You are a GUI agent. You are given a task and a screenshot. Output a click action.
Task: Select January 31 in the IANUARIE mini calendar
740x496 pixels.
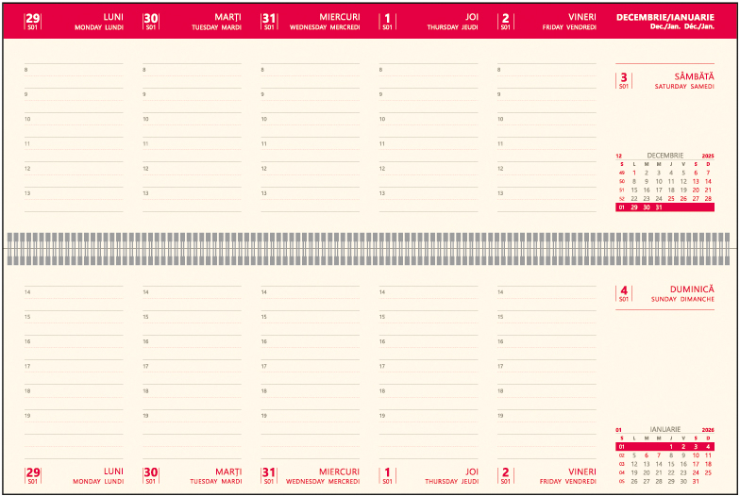point(696,481)
